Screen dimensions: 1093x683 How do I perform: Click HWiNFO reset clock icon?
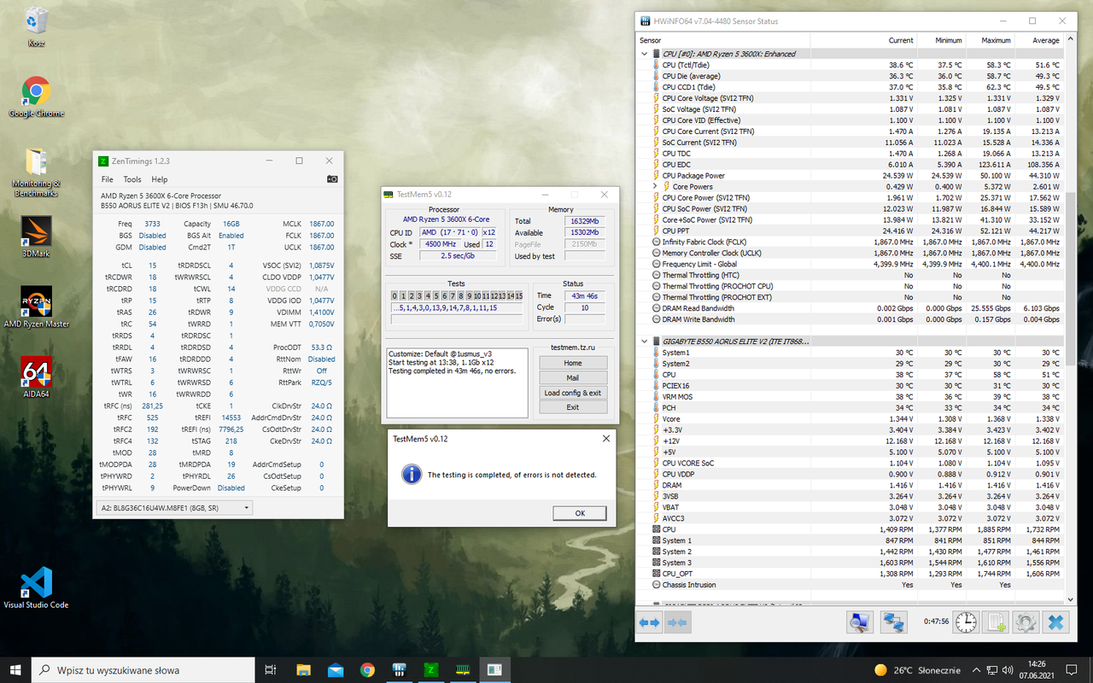pyautogui.click(x=967, y=623)
